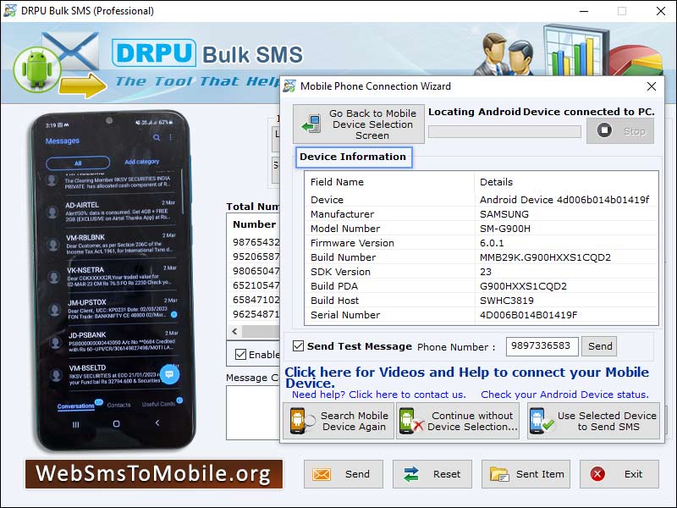Click the Need help contact us link
Viewport: 677px width, 508px height.
(378, 395)
